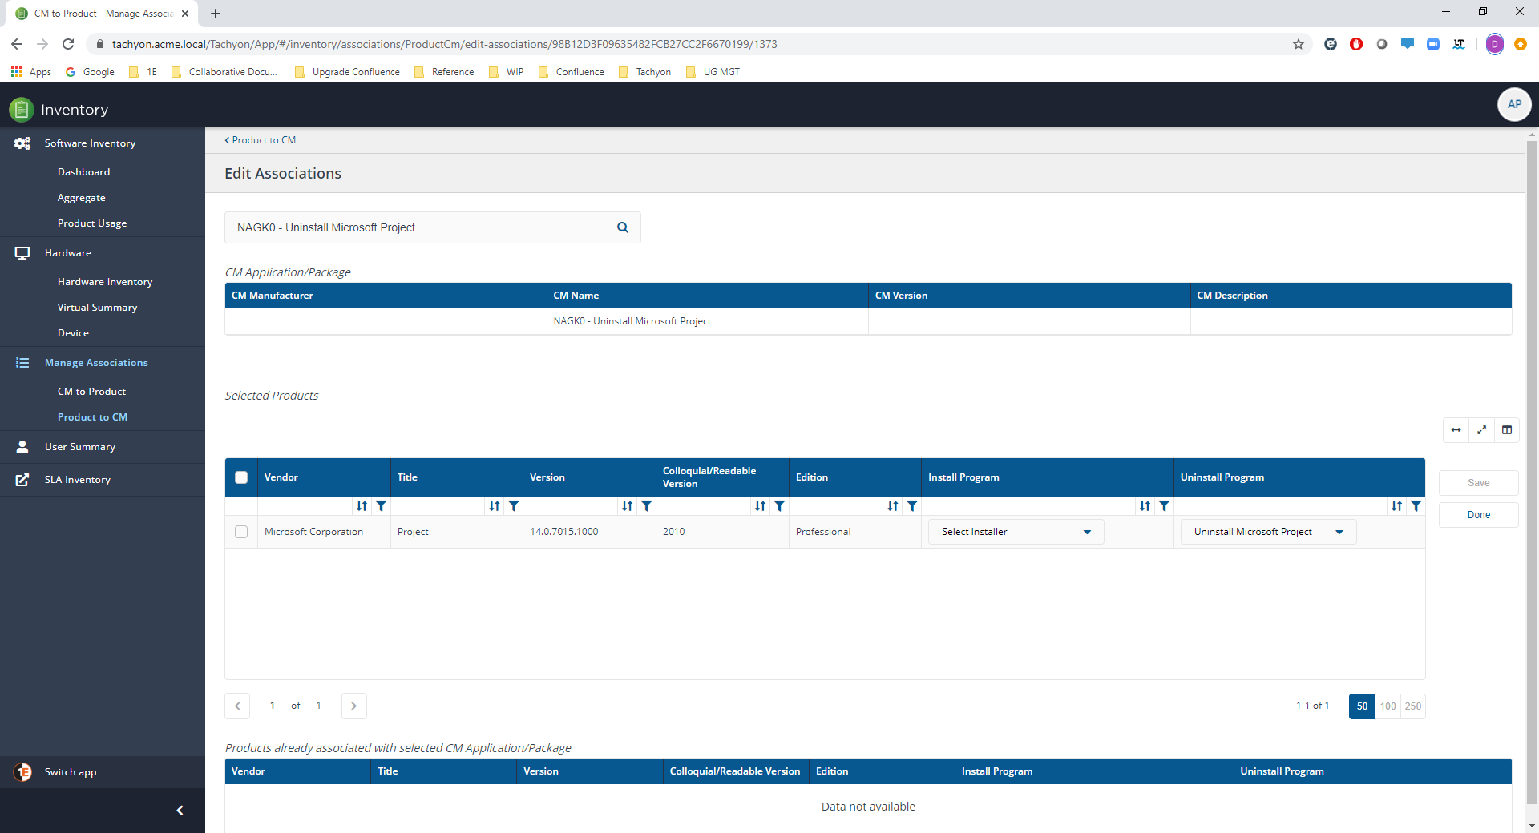This screenshot has height=833, width=1539.
Task: Click the Inventory app logo
Action: [22, 109]
